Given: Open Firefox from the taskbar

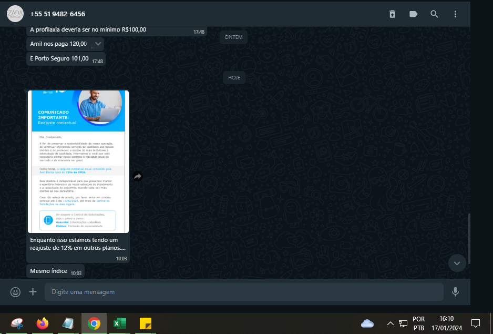Looking at the screenshot, I should pos(43,323).
